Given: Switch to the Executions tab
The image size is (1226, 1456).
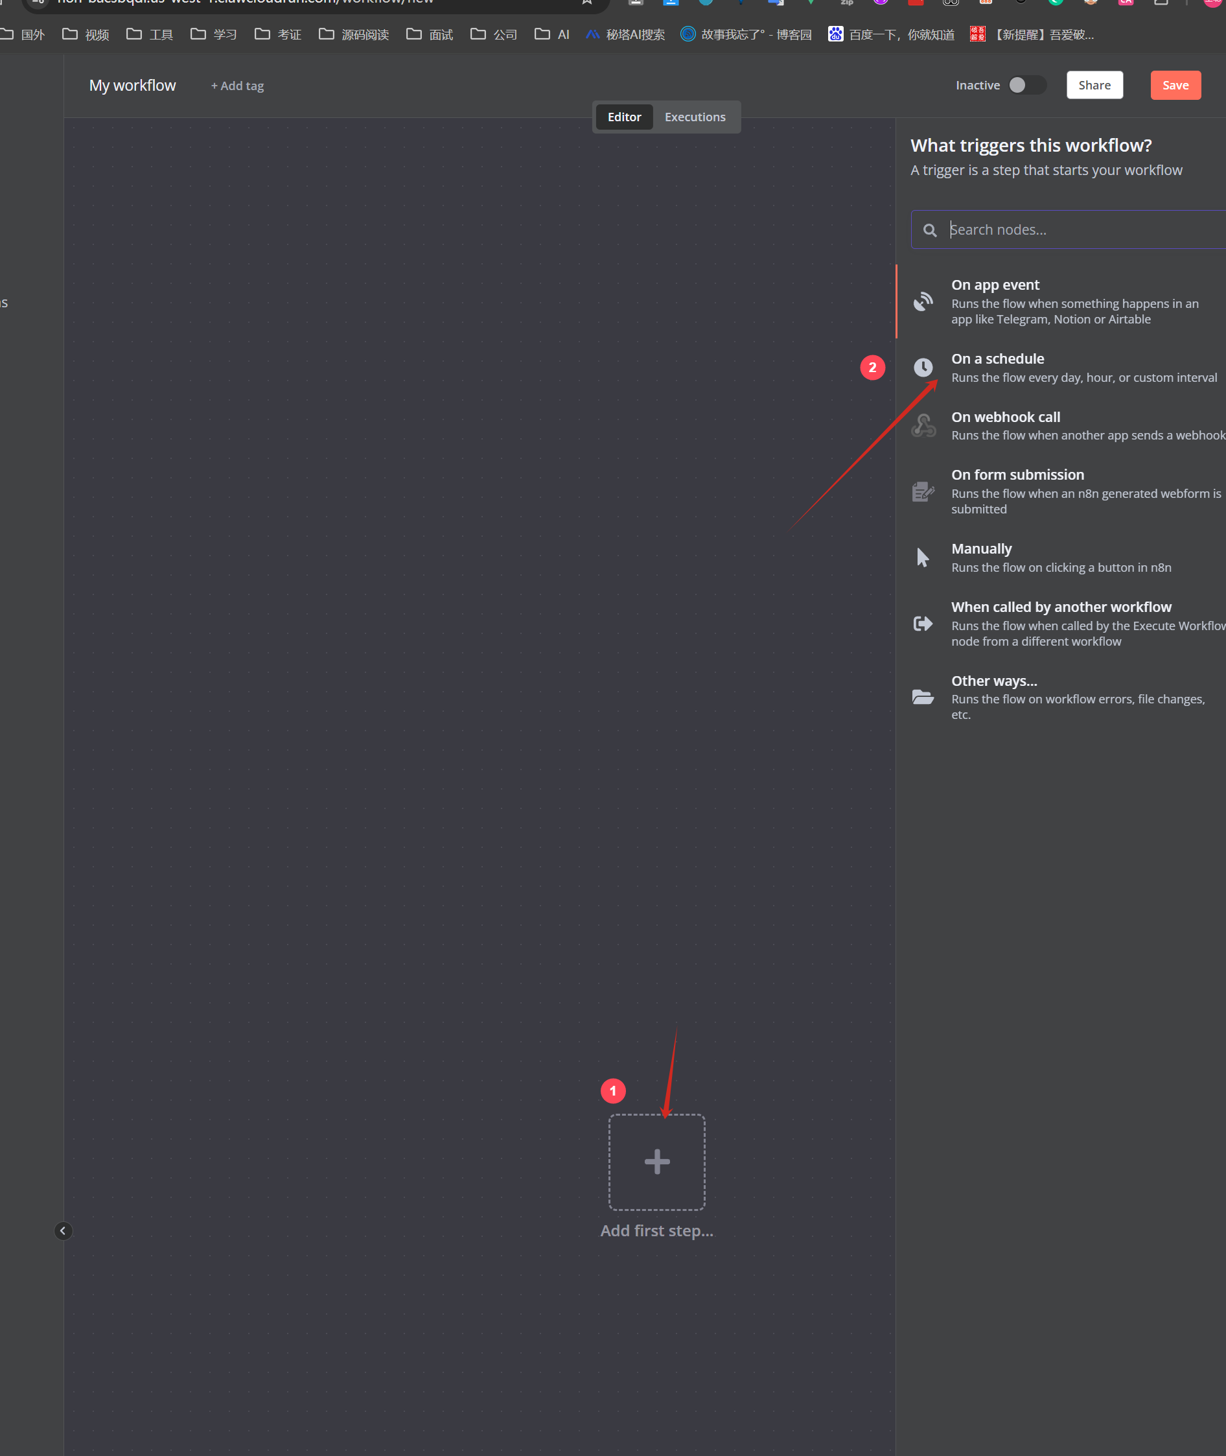Looking at the screenshot, I should pyautogui.click(x=694, y=117).
